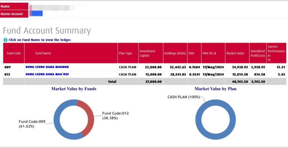Screen dimensions: 288x148
Task: Click market value 24,928.92
Action: click(240, 67)
